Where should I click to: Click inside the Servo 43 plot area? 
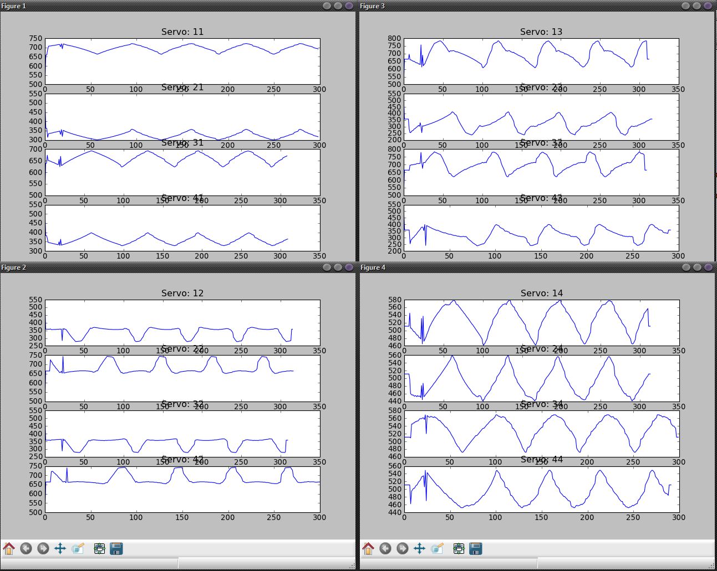coord(541,228)
